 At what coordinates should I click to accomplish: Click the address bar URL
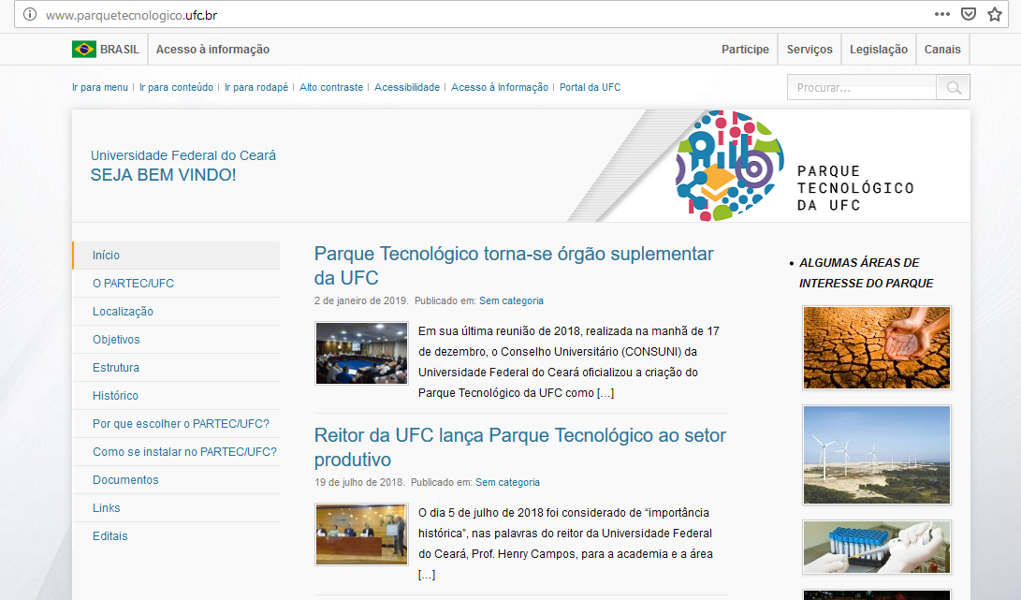(131, 15)
